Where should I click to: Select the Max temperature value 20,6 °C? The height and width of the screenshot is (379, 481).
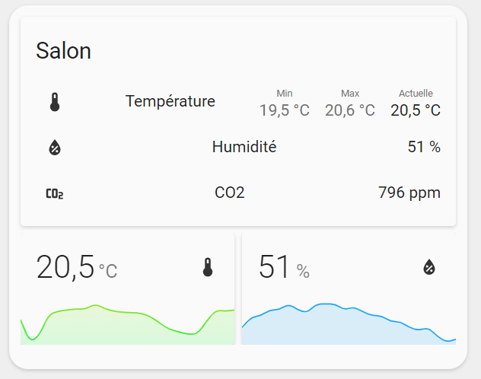click(x=349, y=110)
